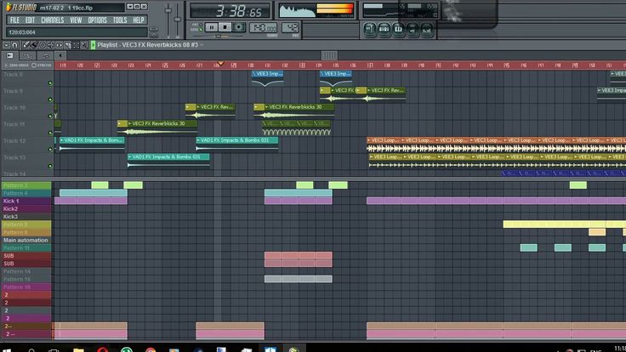Expand the dropdown arrow after the playlist title
The width and height of the screenshot is (626, 352).
pyautogui.click(x=202, y=45)
